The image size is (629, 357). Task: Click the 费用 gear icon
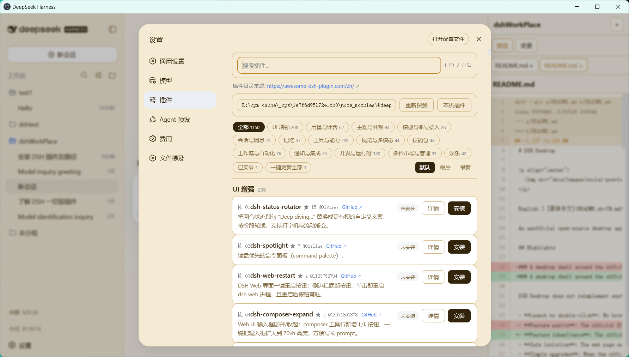153,139
